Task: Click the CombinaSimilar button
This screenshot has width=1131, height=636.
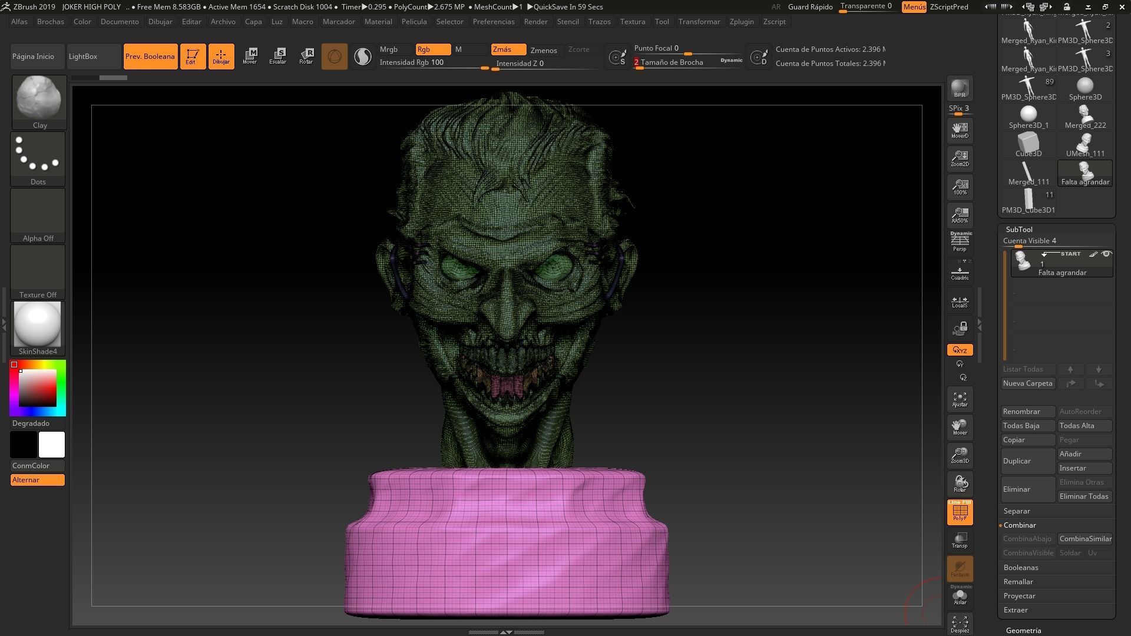Action: point(1085,539)
